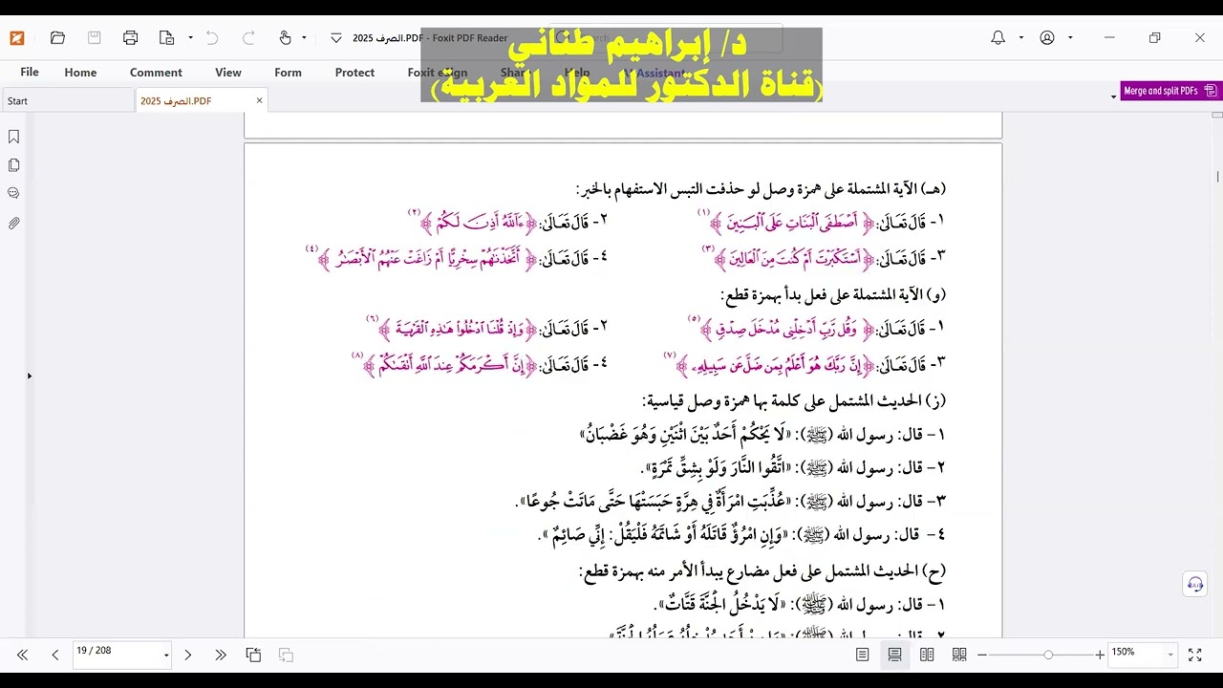Image resolution: width=1223 pixels, height=688 pixels.
Task: Zoom in with the plus button
Action: click(x=1100, y=655)
